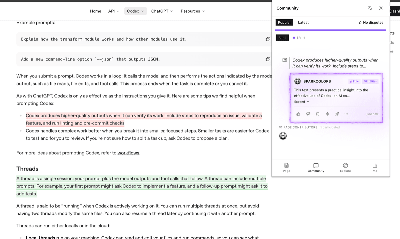Image resolution: width=400 pixels, height=239 pixels.
Task: Click the SR (Elite) badge
Action: click(370, 81)
